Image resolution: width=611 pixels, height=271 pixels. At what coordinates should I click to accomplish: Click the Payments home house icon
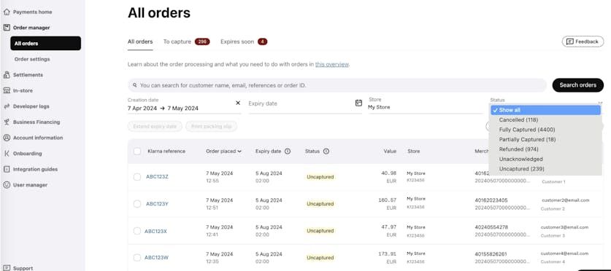click(x=7, y=12)
